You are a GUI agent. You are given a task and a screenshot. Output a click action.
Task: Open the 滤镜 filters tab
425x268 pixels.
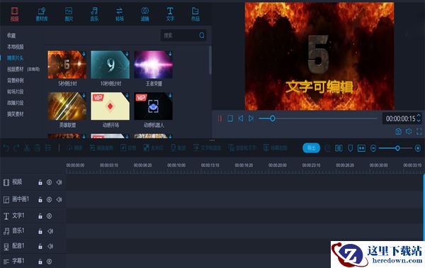144,14
